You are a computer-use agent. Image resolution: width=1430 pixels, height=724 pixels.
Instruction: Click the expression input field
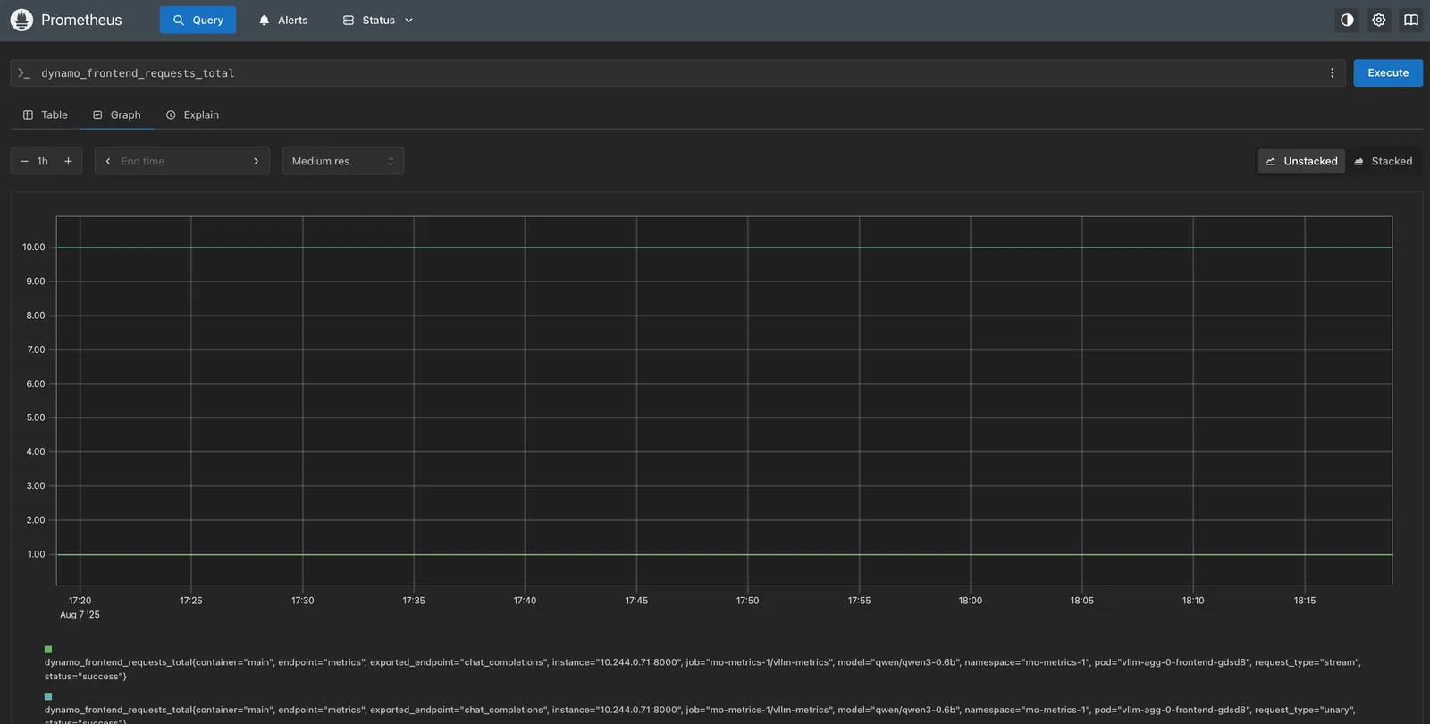677,73
